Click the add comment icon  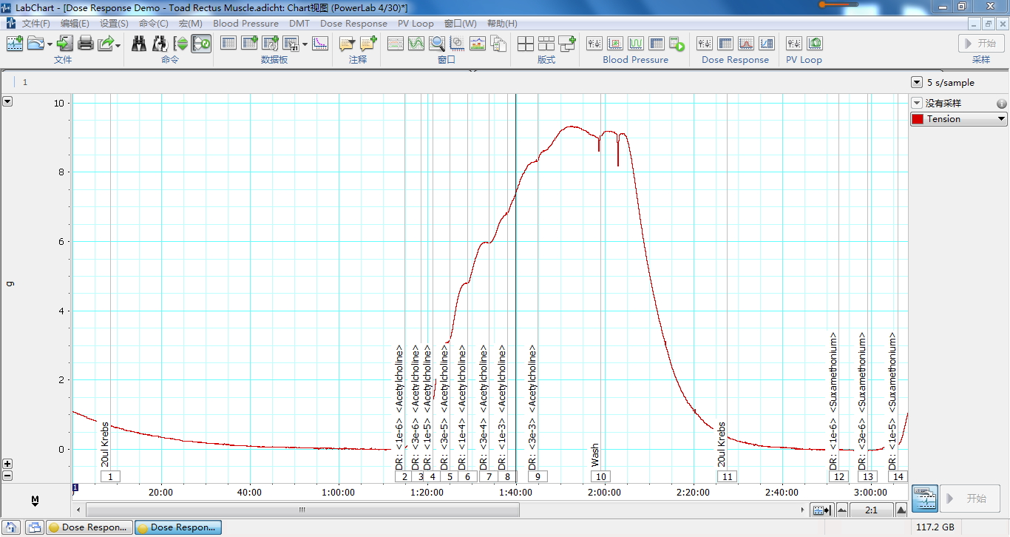click(x=368, y=44)
